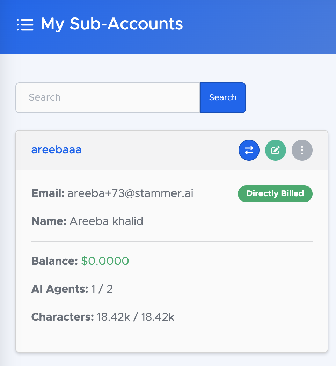Click the AI Agents 1 / 2 count
Screen dimensions: 336x366
[102, 289]
